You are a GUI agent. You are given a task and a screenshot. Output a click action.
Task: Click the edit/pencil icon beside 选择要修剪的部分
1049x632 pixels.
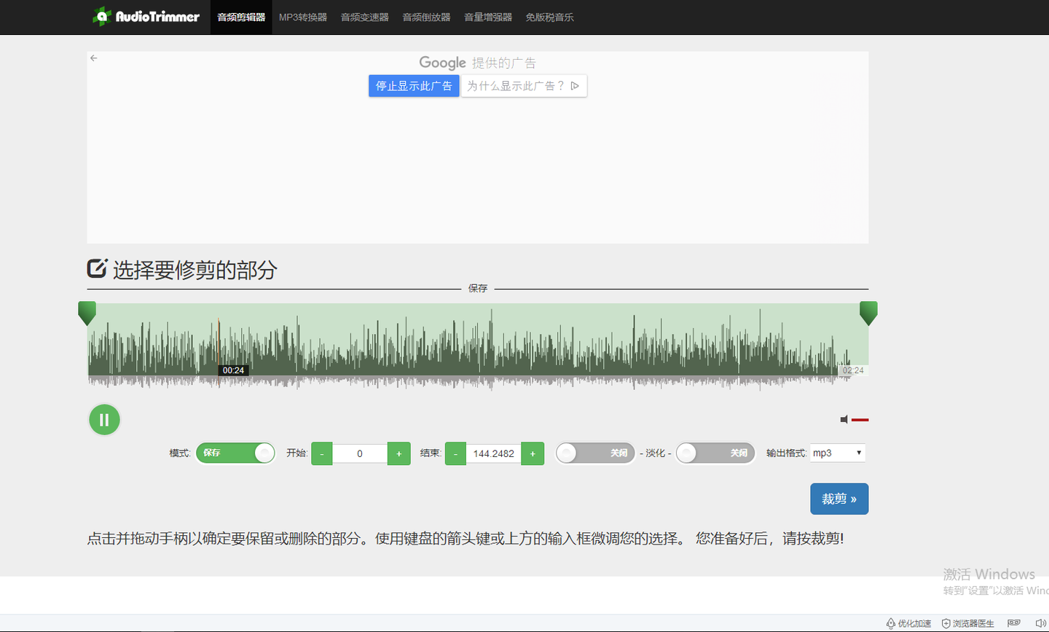(x=95, y=269)
